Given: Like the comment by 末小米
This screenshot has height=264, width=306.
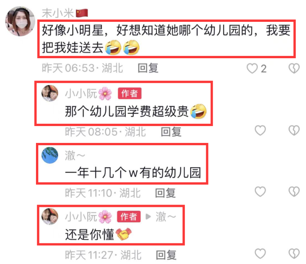Looking at the screenshot, I should (252, 69).
